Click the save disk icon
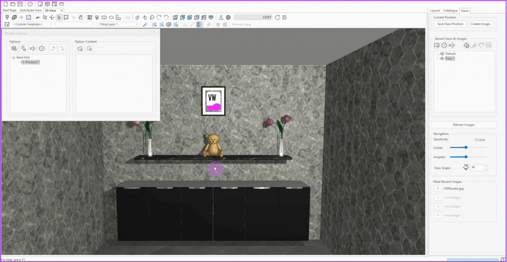Screen dimensions: 507x262 pos(20,4)
